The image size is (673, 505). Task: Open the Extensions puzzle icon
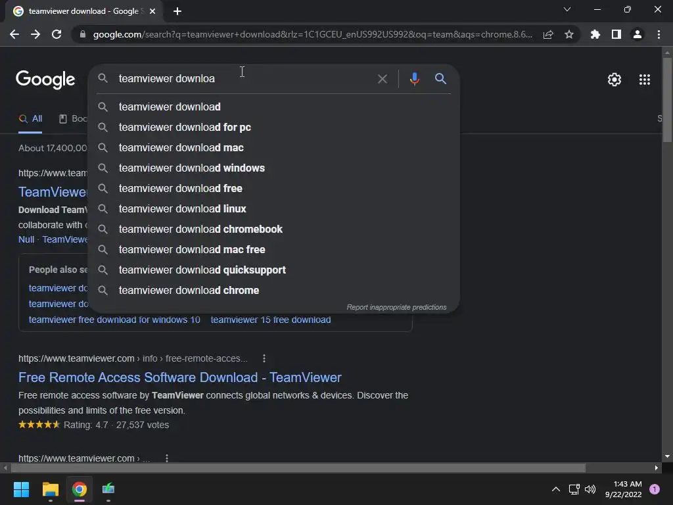click(595, 34)
